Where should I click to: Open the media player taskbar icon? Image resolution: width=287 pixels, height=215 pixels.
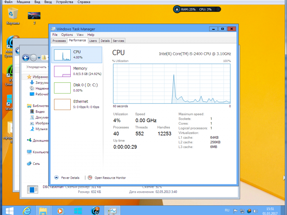click(60, 211)
